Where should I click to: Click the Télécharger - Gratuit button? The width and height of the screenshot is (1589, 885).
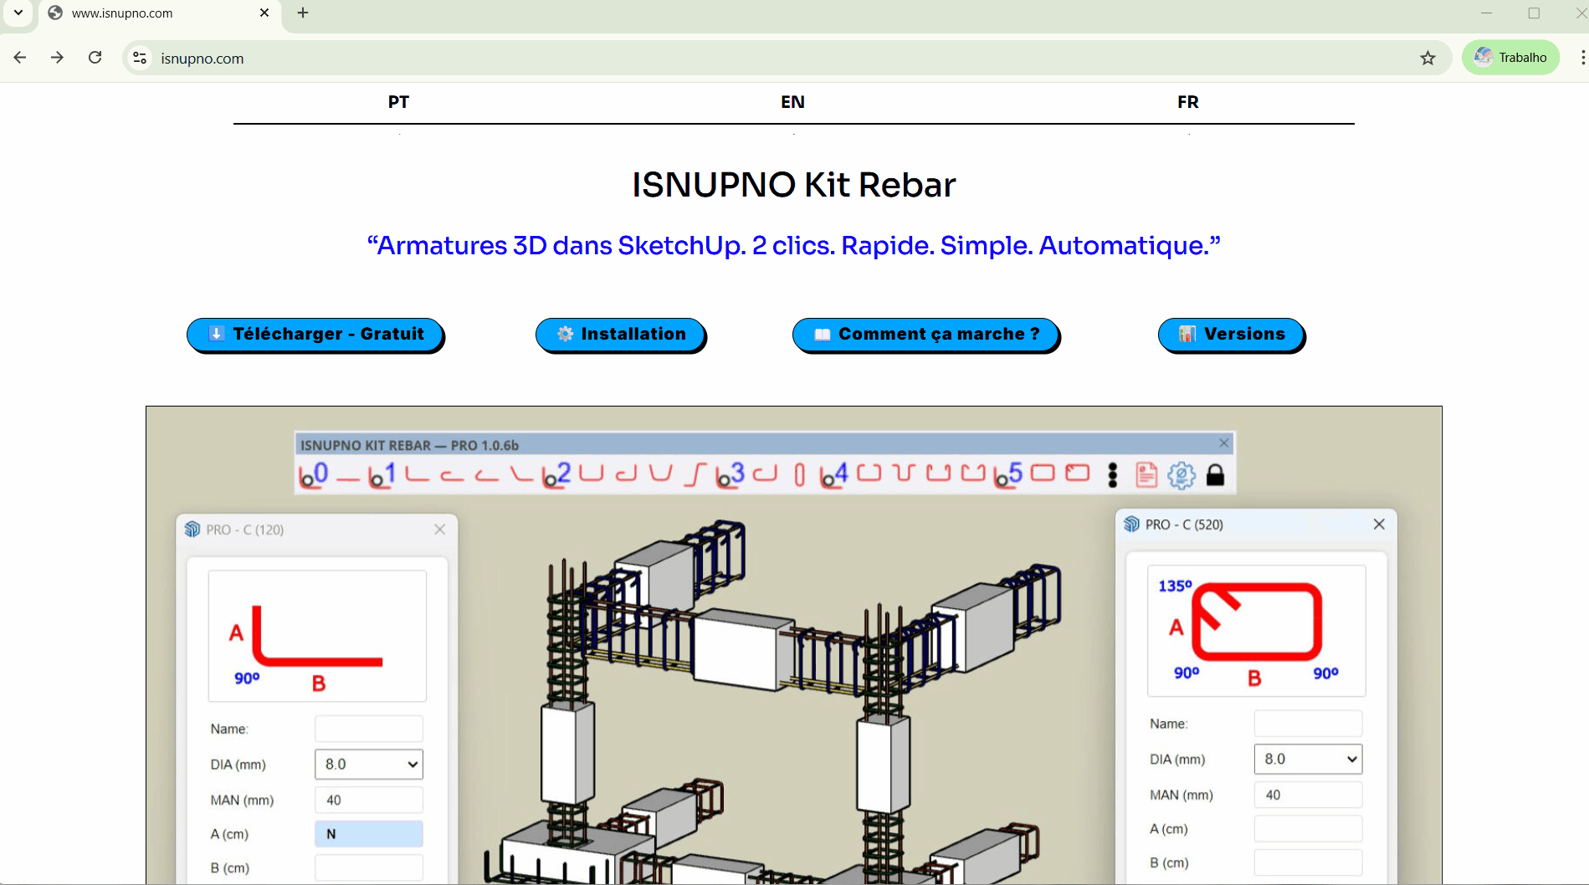(315, 335)
